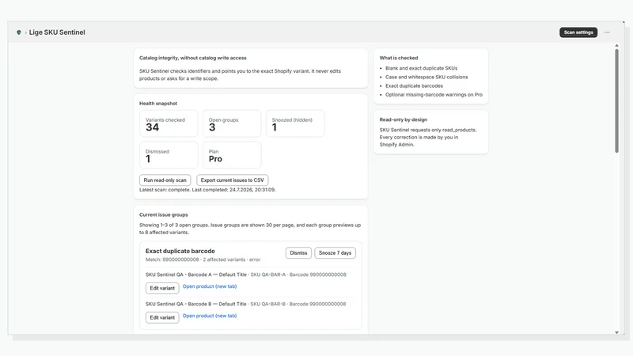The image size is (633, 356).
Task: Select the Variants checked stat card
Action: point(169,123)
